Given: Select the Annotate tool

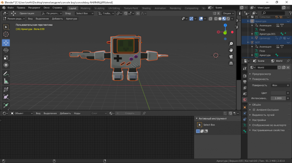Looking at the screenshot, I should 6,74.
